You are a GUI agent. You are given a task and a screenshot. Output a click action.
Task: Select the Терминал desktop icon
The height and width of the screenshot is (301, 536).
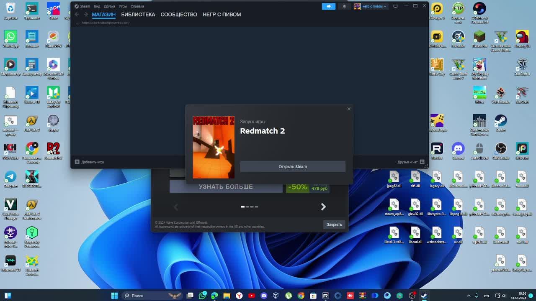pos(32,11)
